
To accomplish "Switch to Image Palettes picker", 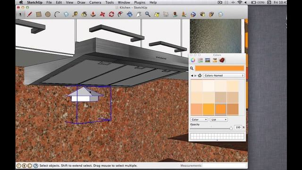I will (215, 60).
